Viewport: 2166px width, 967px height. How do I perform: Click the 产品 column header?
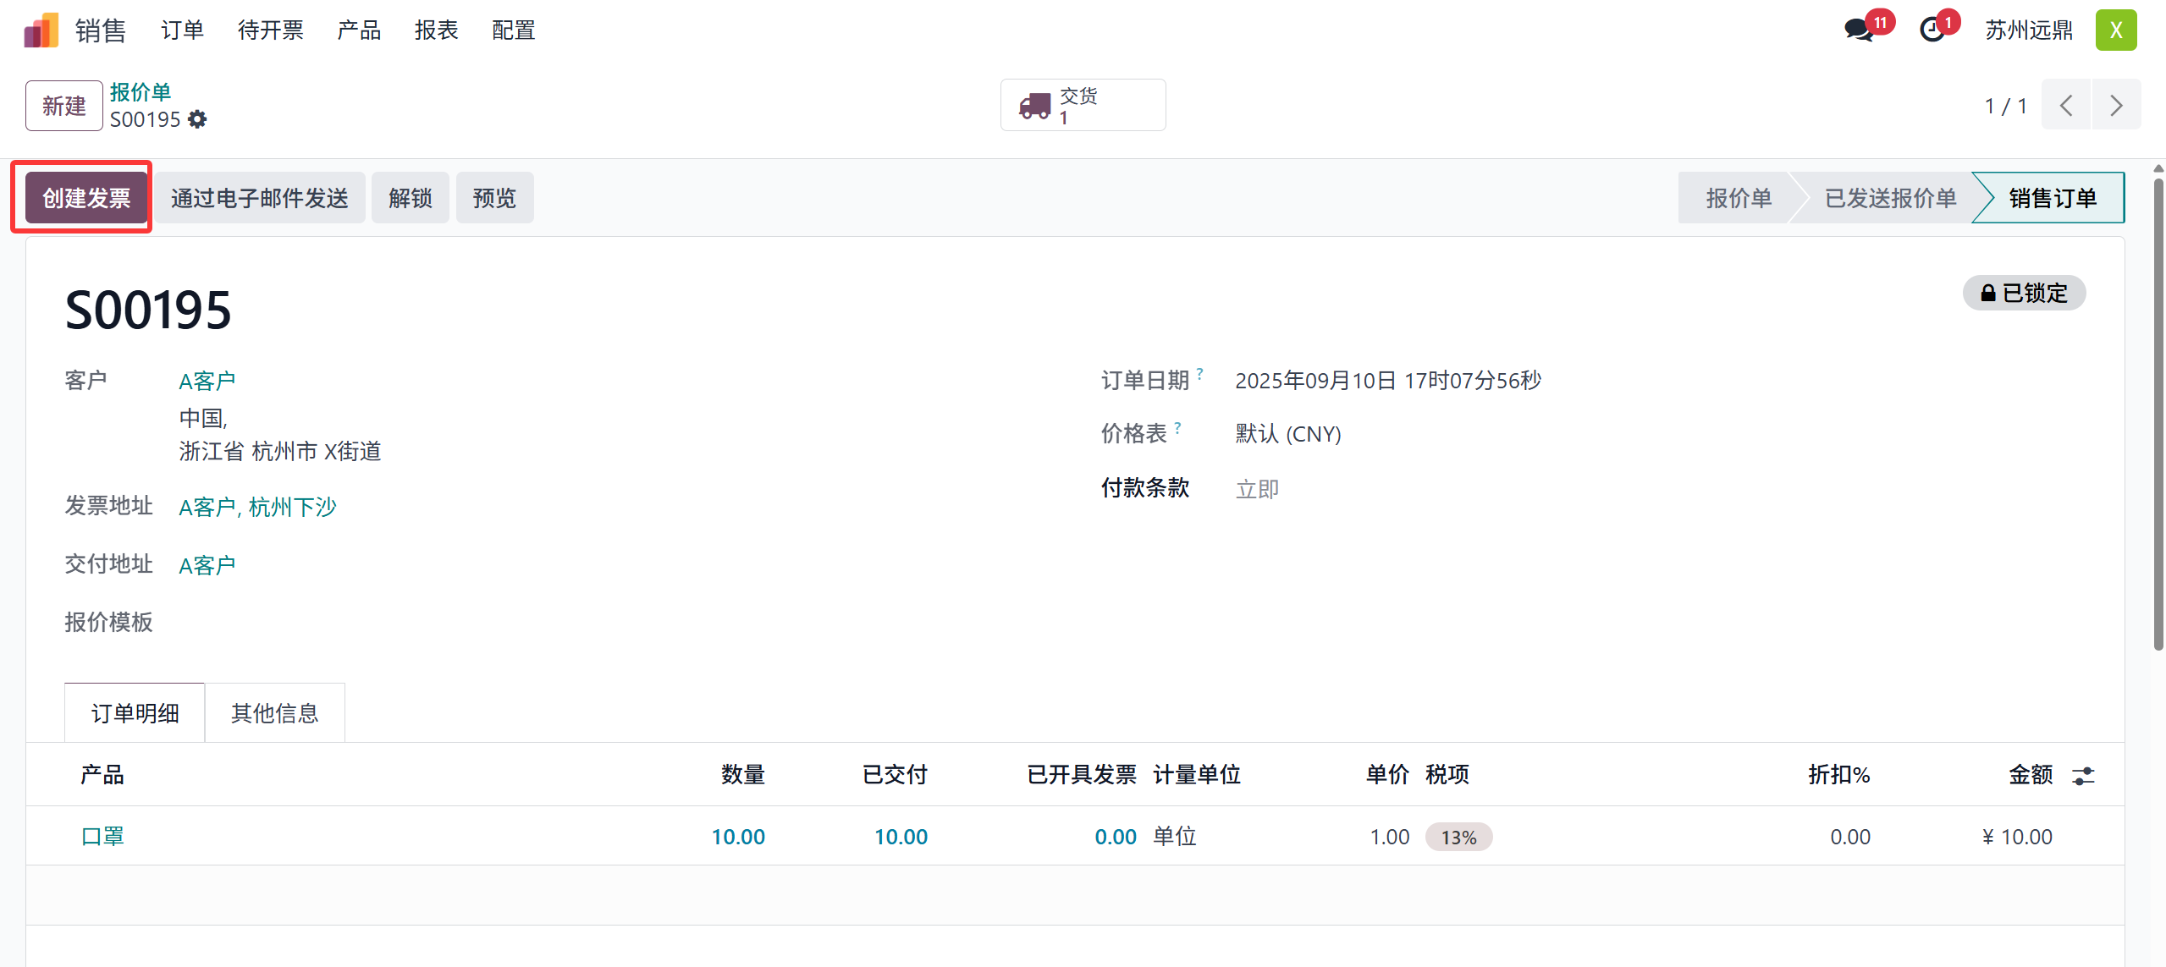pyautogui.click(x=102, y=774)
